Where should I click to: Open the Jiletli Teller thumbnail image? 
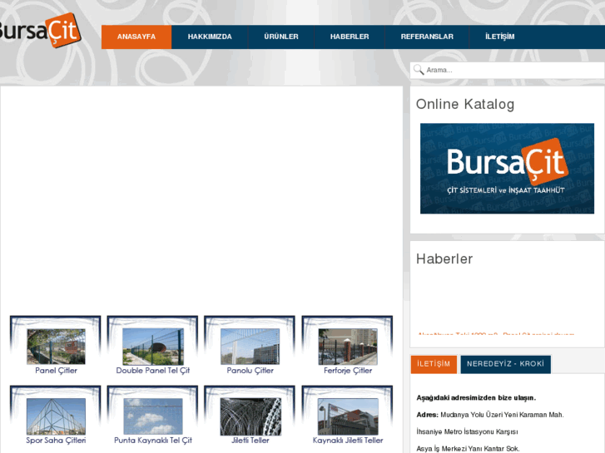[x=250, y=416]
